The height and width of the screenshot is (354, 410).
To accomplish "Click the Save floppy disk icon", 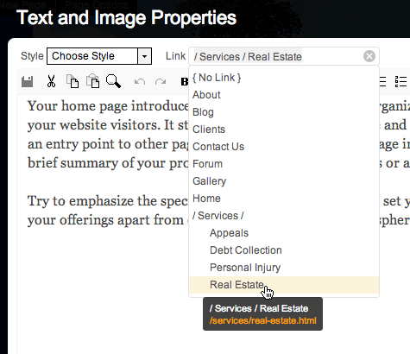I will 28,82.
